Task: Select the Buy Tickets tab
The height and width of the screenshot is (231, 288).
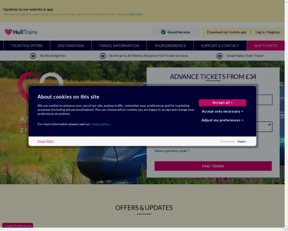Action: click(x=265, y=46)
